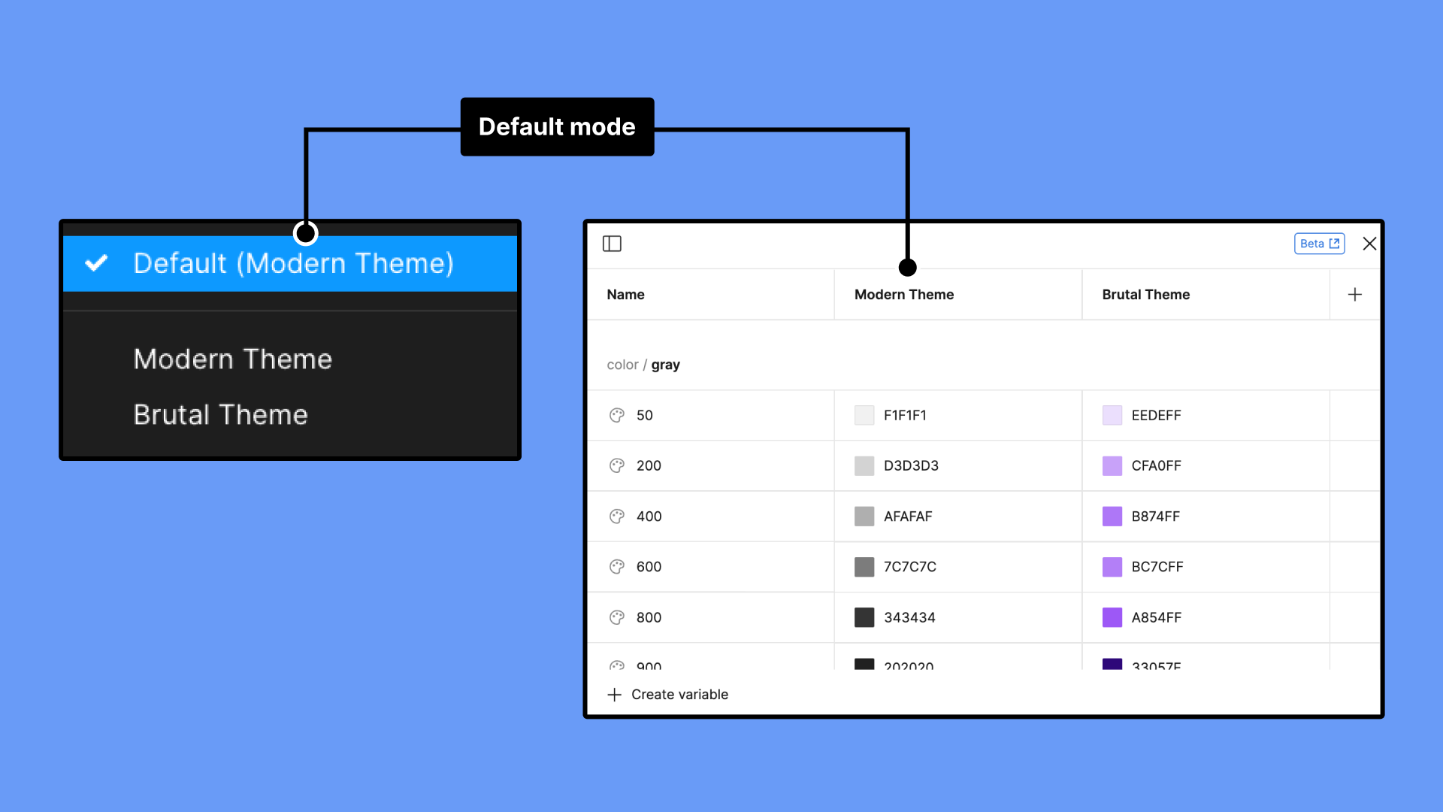Screen dimensions: 1443x812
Task: Click the sidebar toggle panel icon
Action: (x=613, y=243)
